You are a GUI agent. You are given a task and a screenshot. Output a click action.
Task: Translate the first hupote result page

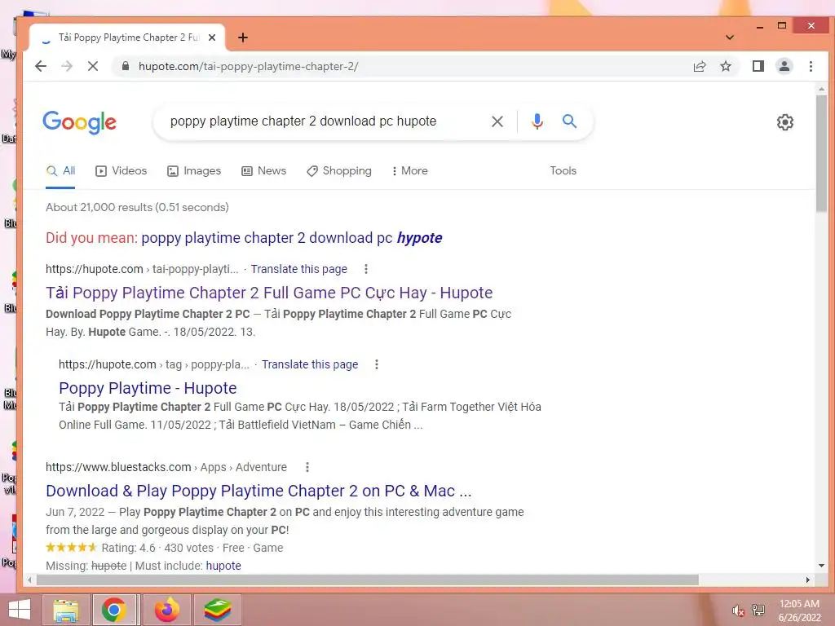click(x=298, y=269)
